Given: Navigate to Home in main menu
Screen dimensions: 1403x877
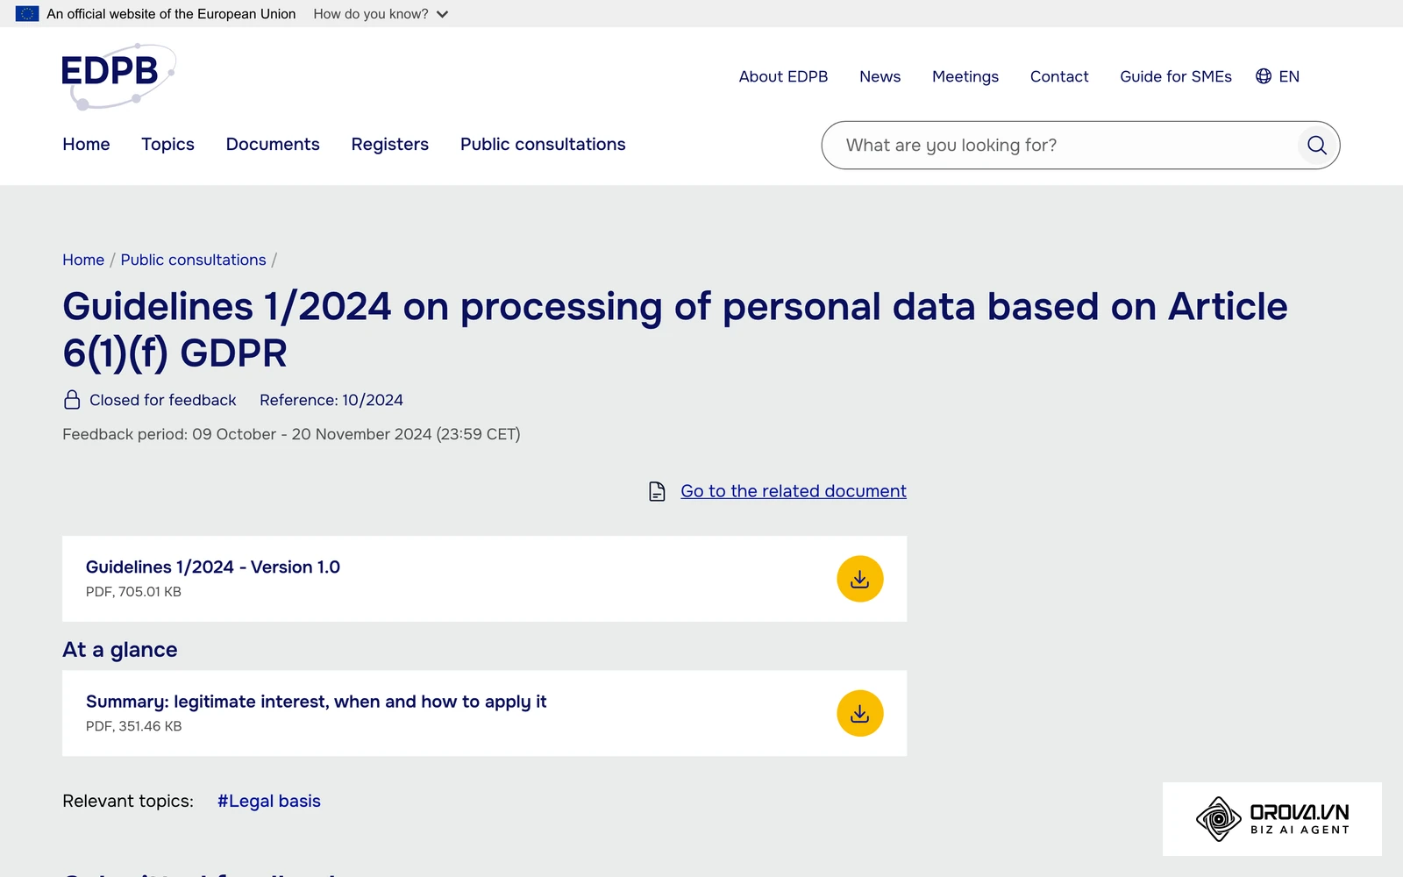Looking at the screenshot, I should point(86,145).
